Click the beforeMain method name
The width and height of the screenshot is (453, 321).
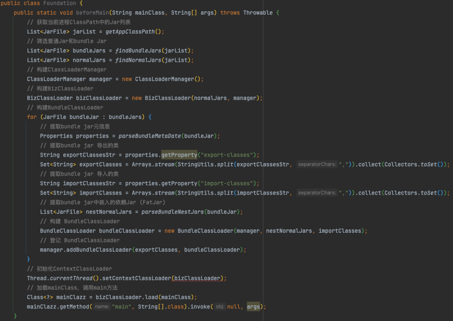tap(92, 13)
